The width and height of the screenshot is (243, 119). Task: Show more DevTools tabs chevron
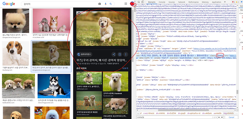pos(225,2)
